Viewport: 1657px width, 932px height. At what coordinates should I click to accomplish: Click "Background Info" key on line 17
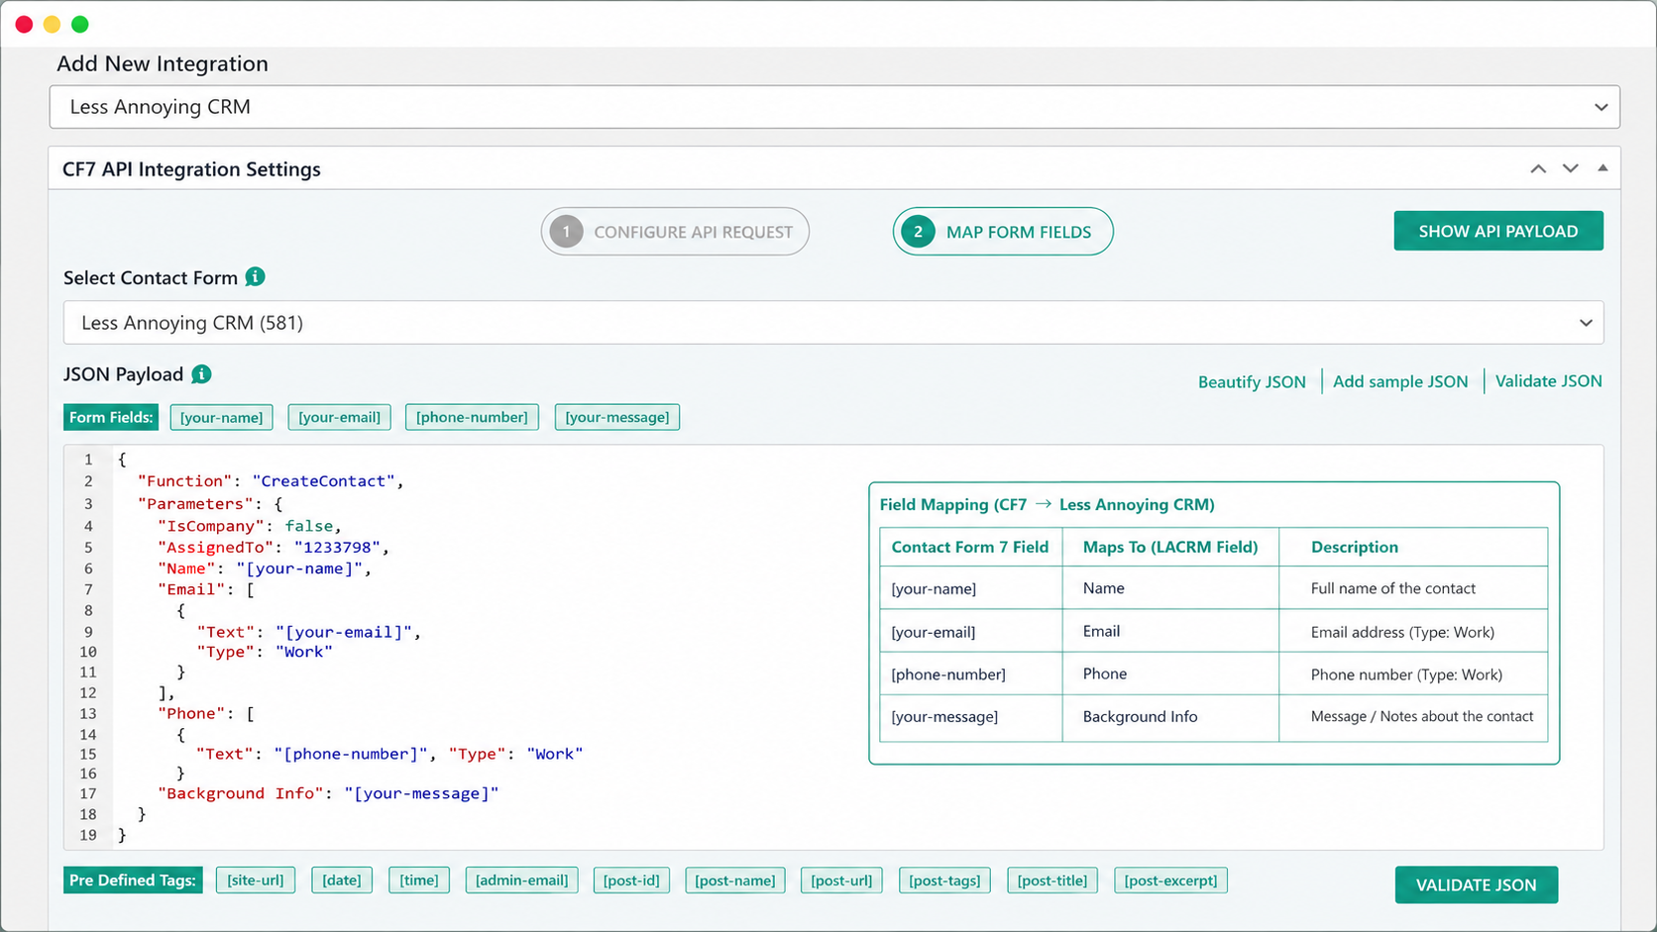coord(241,793)
